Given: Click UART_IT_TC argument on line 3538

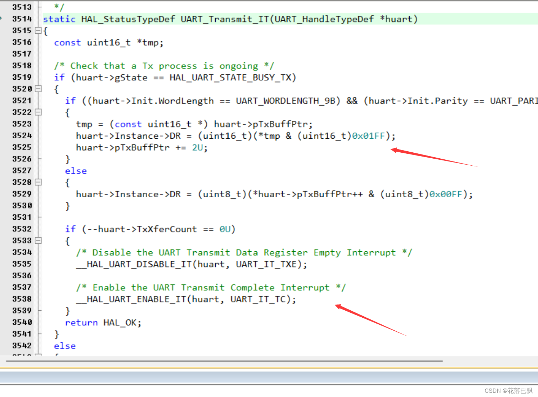Looking at the screenshot, I should (x=258, y=299).
